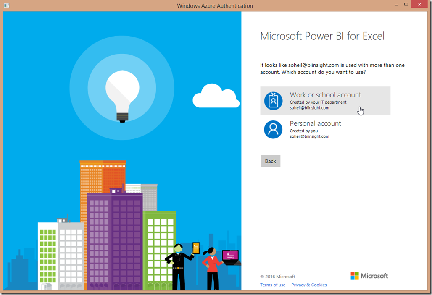Click the '© 2016 Microsoft' copyright text

coord(277,277)
